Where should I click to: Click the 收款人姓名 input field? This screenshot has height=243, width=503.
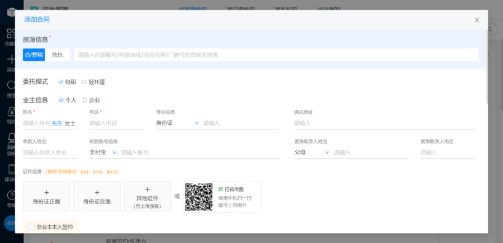tap(50, 153)
